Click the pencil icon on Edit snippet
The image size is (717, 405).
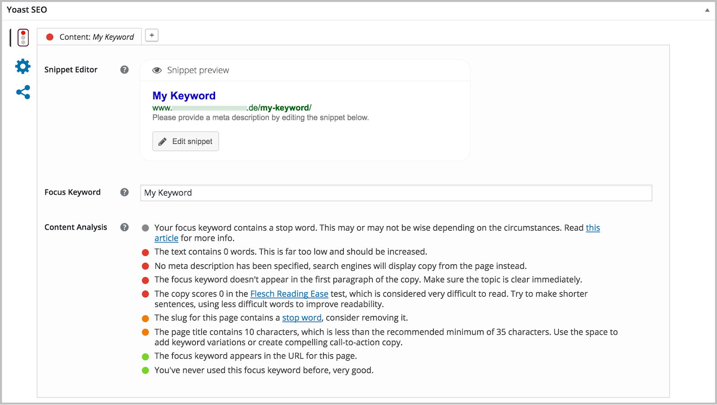click(163, 141)
